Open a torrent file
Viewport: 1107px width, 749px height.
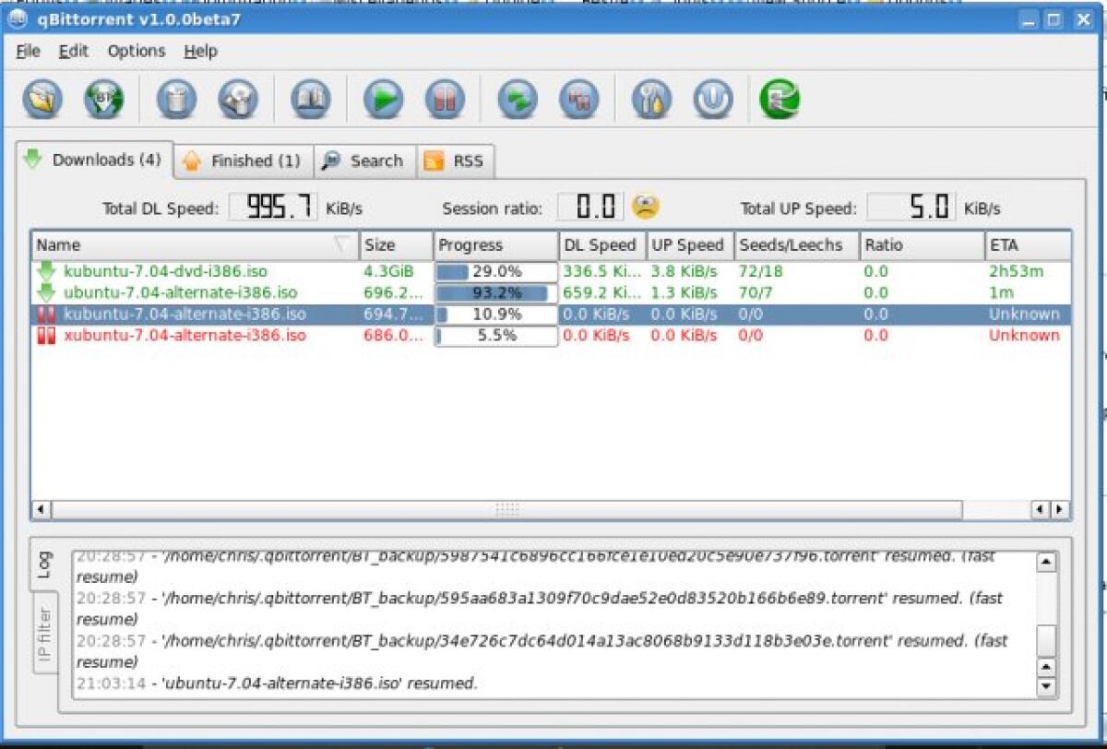42,98
